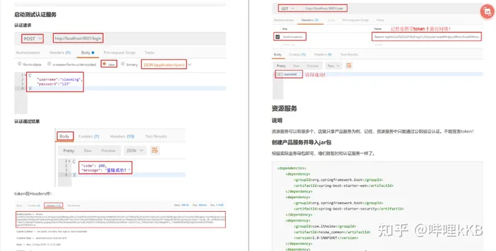Click the com.itheima groupId line
Image resolution: width=496 pixels, height=251 pixels.
tap(325, 226)
